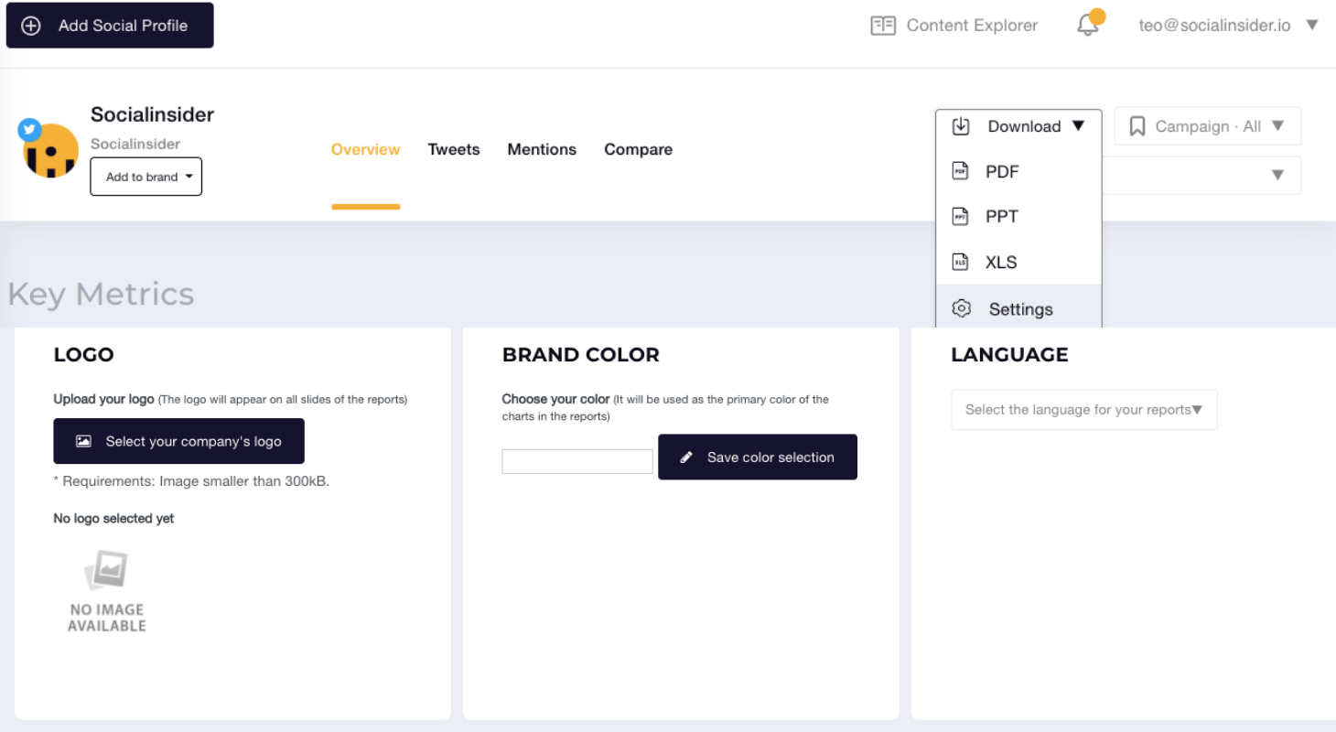Click the Download arrow-in-box icon
This screenshot has width=1336, height=732.
(x=961, y=126)
